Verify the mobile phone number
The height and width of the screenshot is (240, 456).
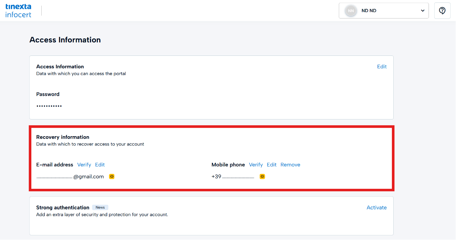pyautogui.click(x=256, y=165)
